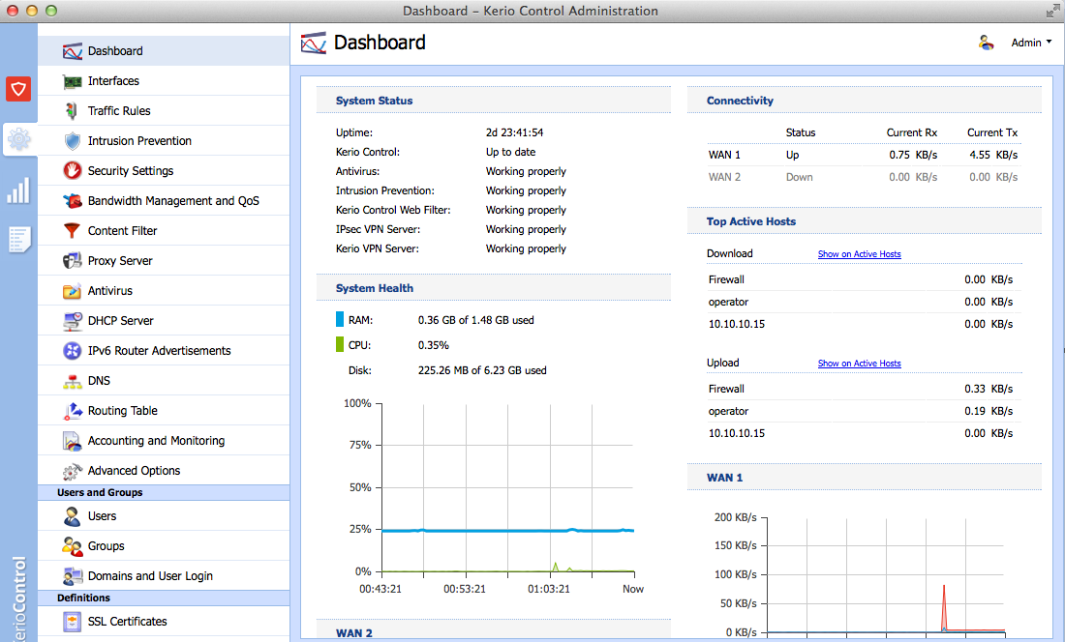This screenshot has width=1065, height=642.
Task: Click the WAN 1 traffic graph
Action: [885, 575]
